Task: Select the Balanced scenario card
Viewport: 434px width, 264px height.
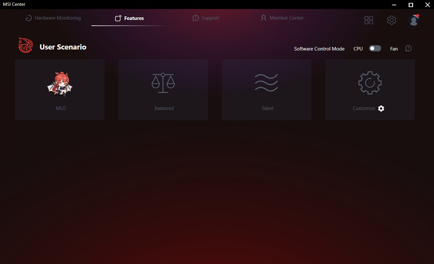Action: click(x=163, y=90)
